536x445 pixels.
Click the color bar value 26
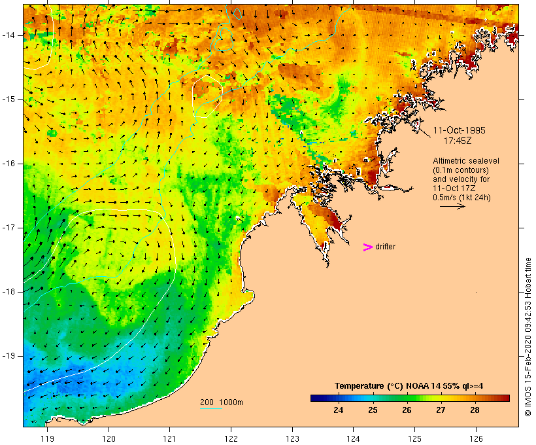(407, 410)
